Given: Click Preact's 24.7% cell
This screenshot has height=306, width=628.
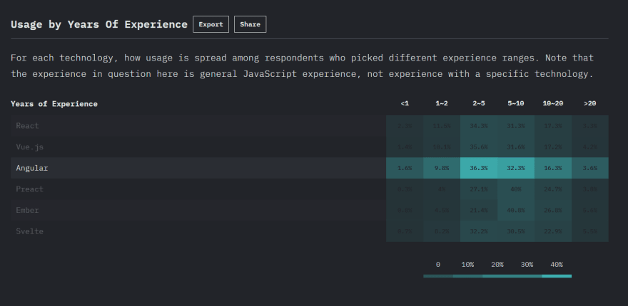Looking at the screenshot, I should [x=552, y=189].
